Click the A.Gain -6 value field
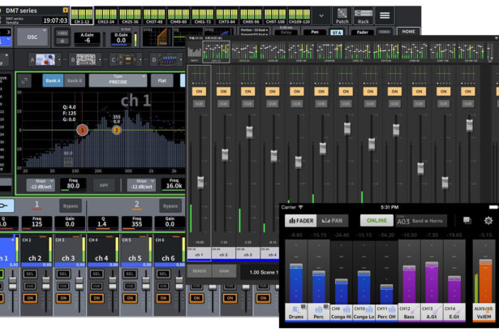The height and width of the screenshot is (333, 499). (x=87, y=38)
